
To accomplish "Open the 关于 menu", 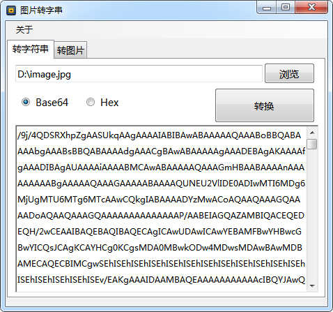I will (x=24, y=29).
